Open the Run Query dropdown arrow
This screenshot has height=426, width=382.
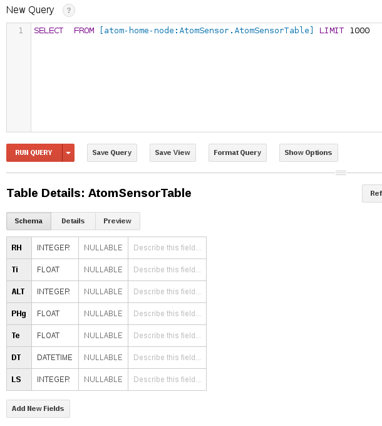pyautogui.click(x=69, y=153)
